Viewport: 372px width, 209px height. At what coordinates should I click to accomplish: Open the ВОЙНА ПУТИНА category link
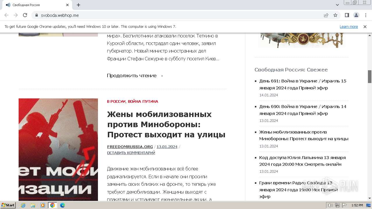[143, 102]
